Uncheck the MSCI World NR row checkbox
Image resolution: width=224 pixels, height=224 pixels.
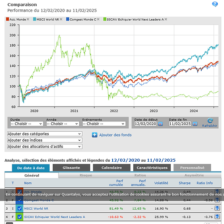click(20, 208)
